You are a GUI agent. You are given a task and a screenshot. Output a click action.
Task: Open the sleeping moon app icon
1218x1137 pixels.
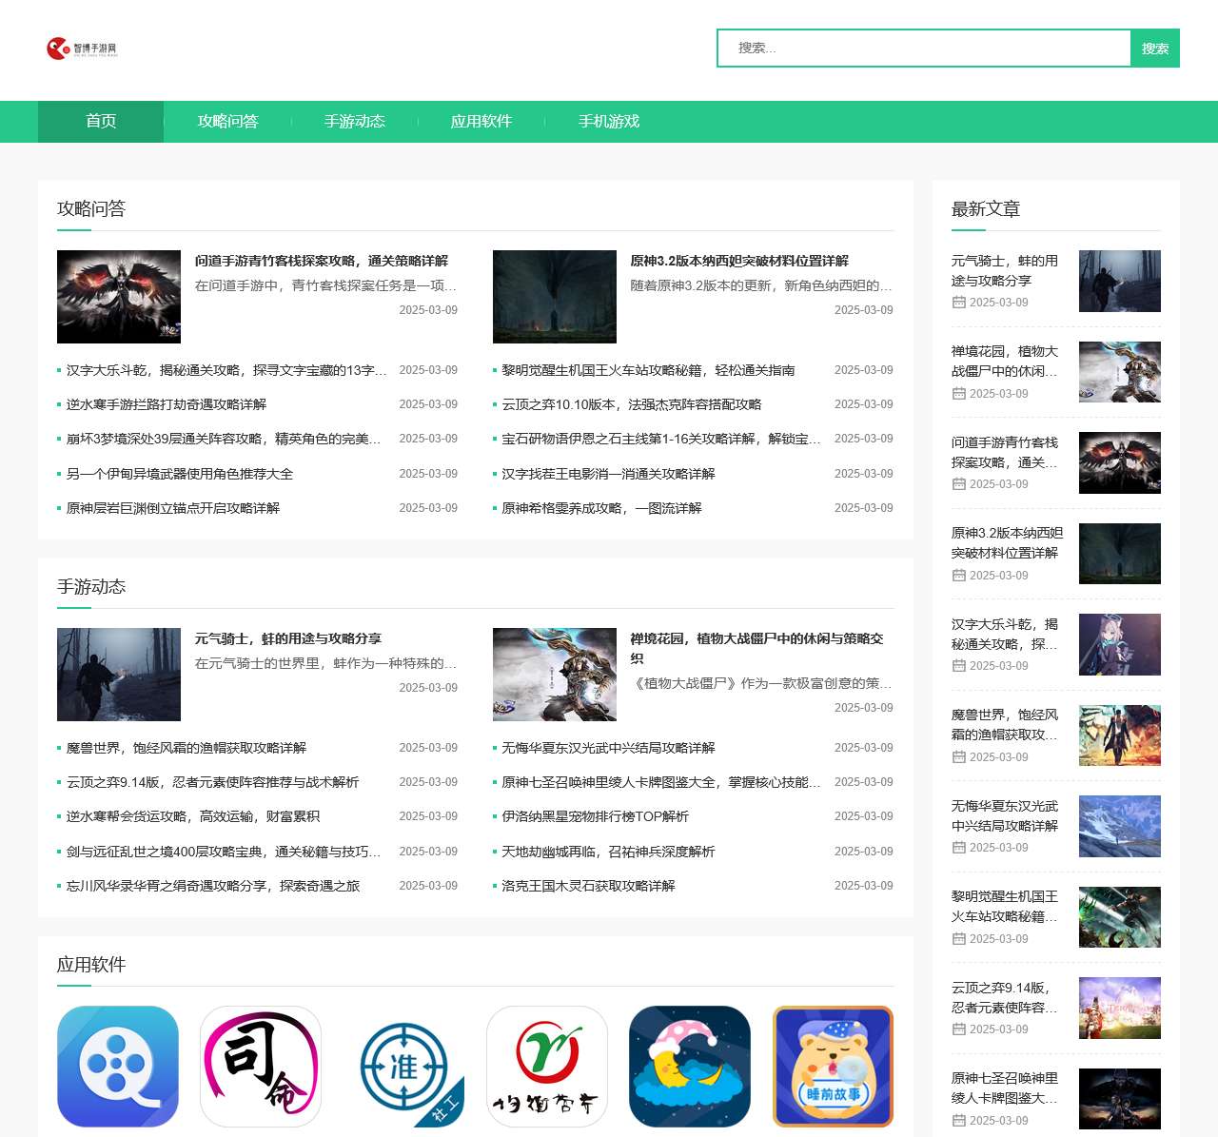click(690, 1067)
